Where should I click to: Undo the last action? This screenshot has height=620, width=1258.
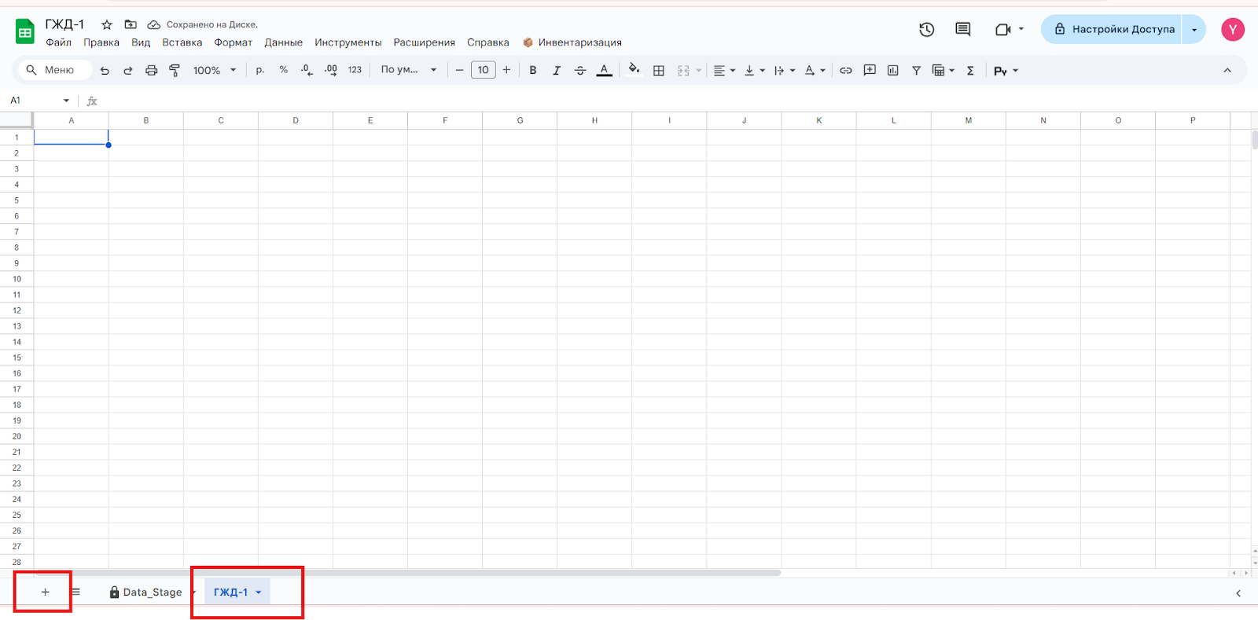(105, 71)
